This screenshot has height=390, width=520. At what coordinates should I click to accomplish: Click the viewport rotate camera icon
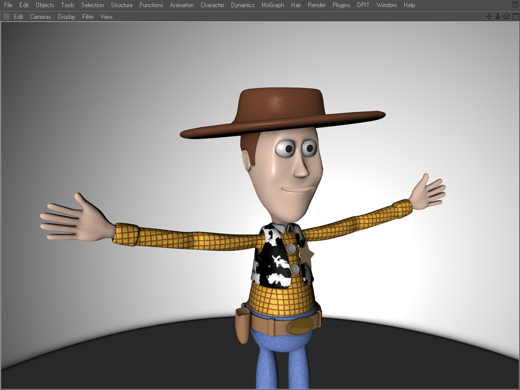pos(506,17)
